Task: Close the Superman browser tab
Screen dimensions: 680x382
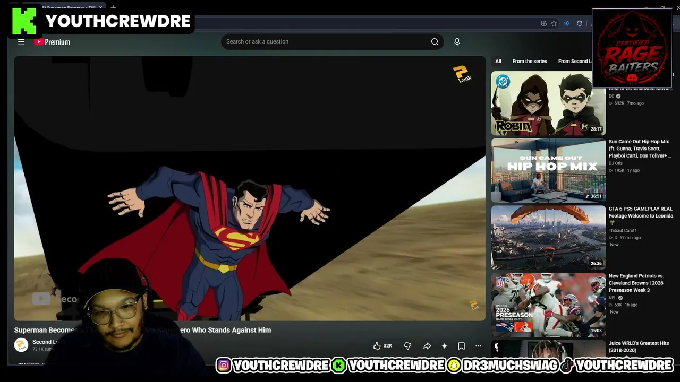Action: click(x=100, y=8)
